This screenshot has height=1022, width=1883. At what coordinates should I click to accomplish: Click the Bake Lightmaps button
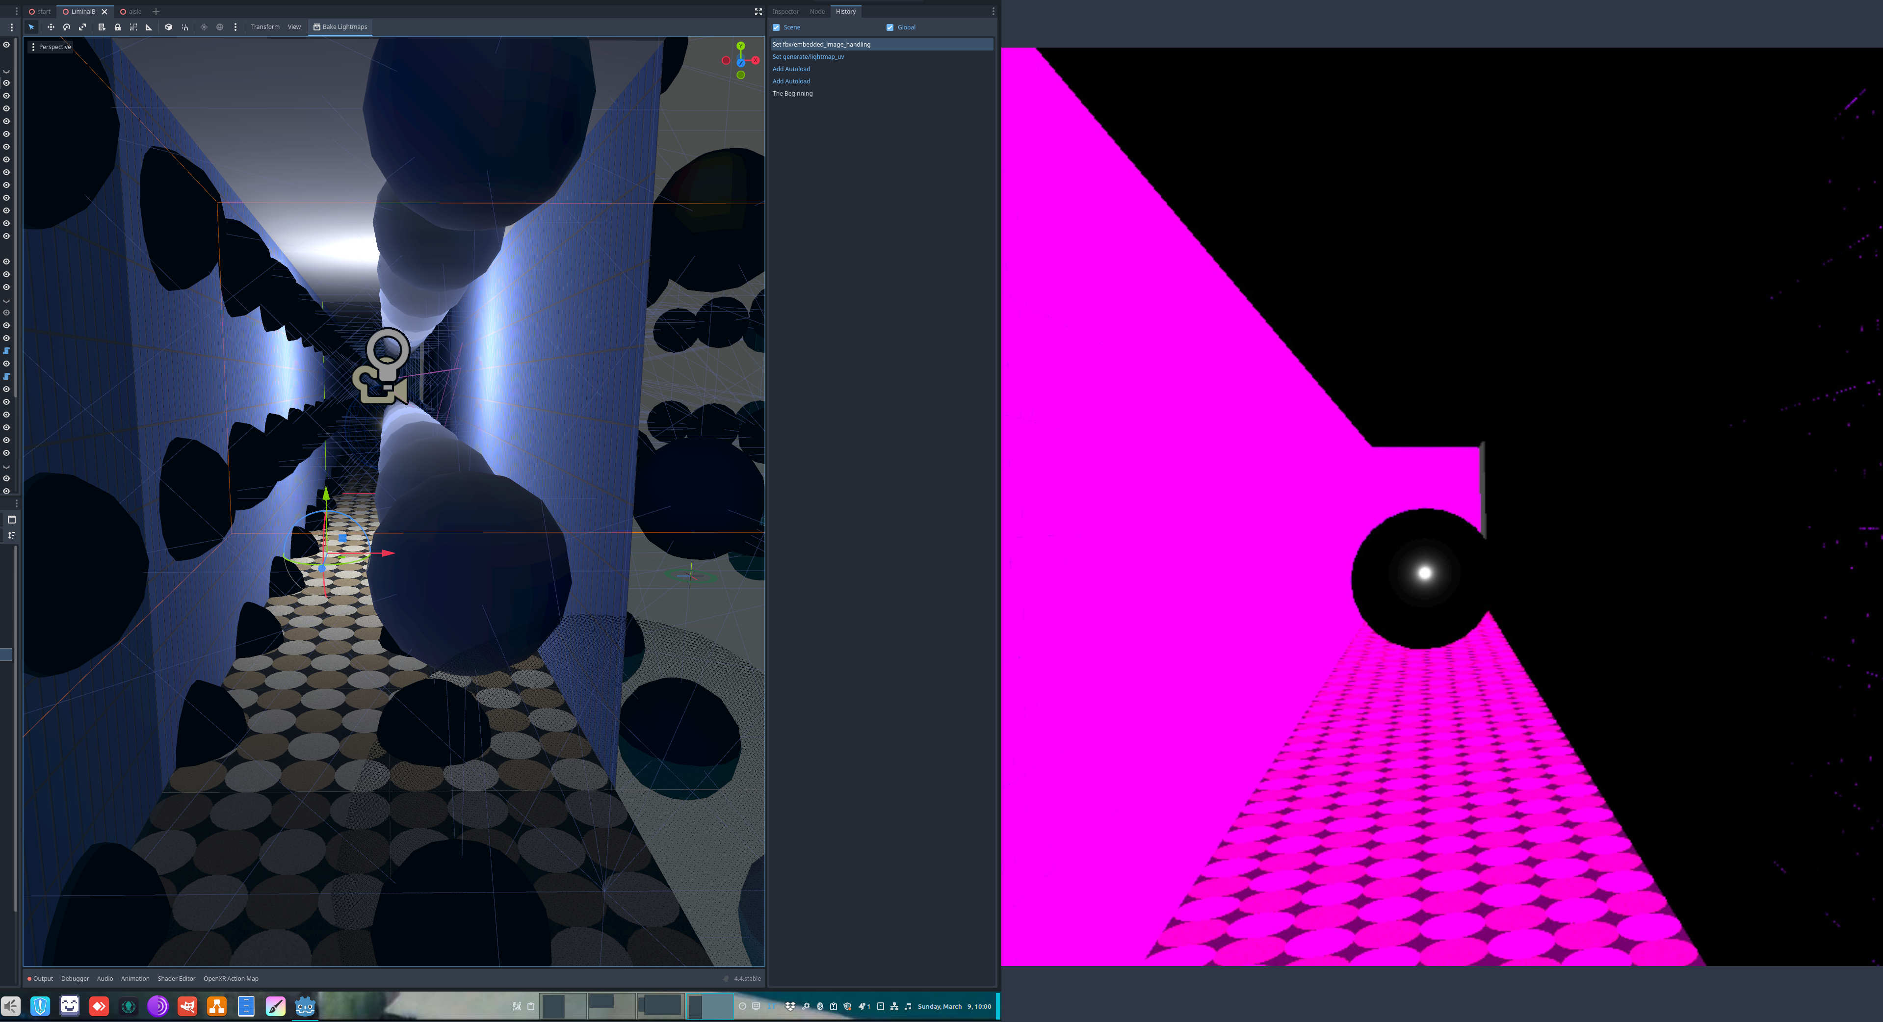coord(340,27)
